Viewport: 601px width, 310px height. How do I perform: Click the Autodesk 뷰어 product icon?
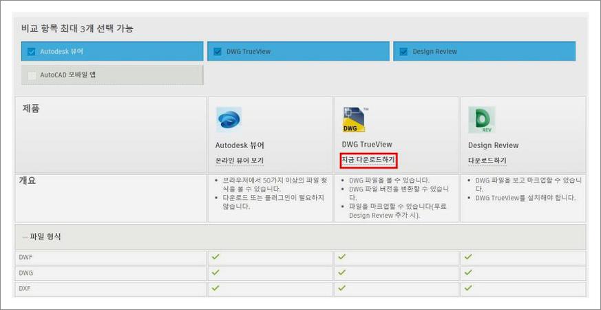(x=229, y=120)
